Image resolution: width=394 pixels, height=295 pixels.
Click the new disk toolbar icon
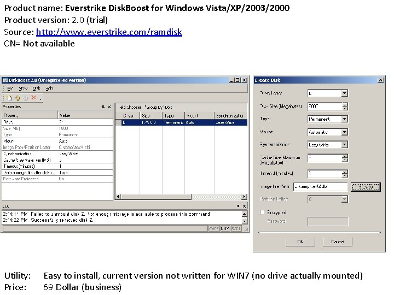point(9,98)
